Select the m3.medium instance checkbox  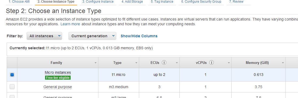click(x=12, y=87)
